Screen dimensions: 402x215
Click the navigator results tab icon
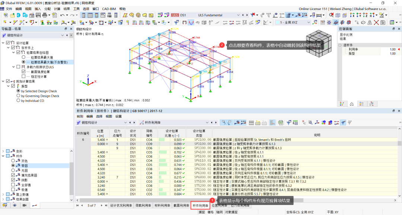[x=35, y=205]
